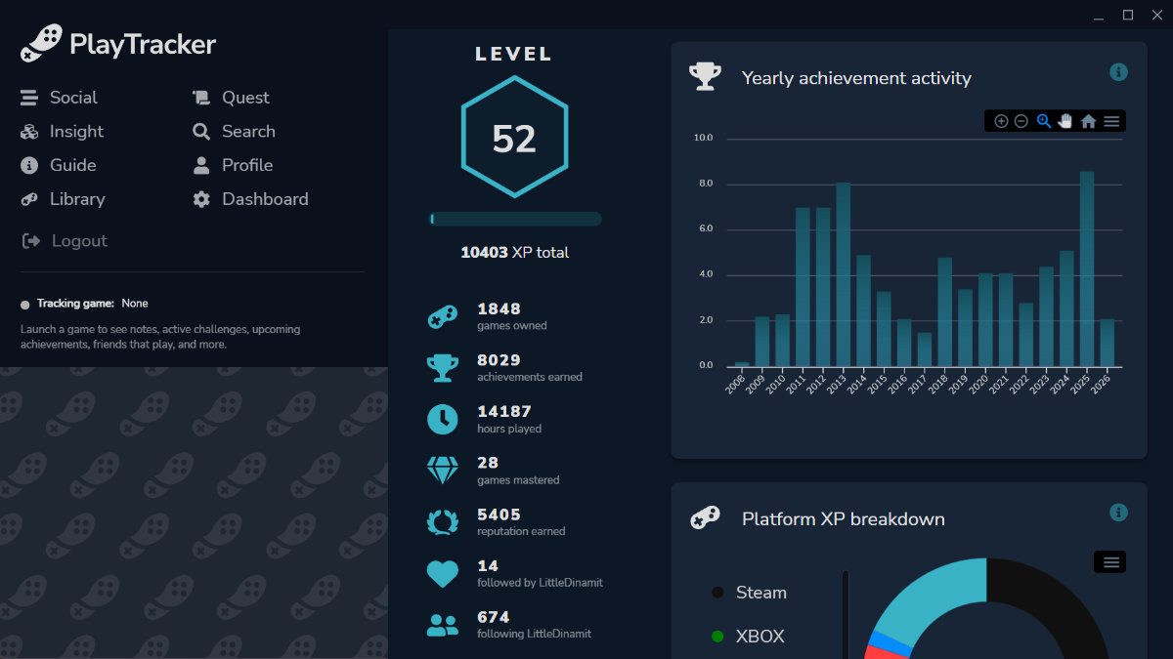Click the Social list icon
The image size is (1173, 659).
29,98
